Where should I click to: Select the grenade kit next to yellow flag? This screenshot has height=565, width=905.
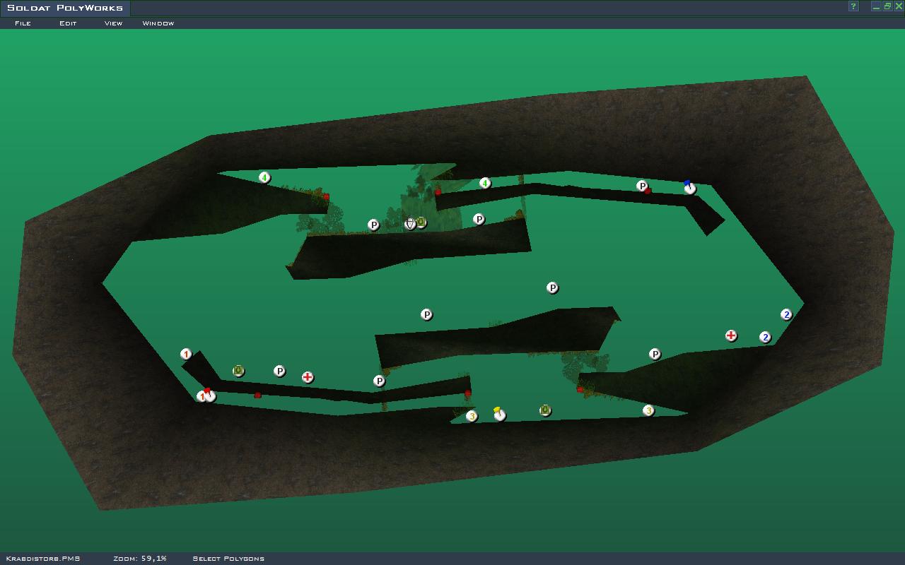(545, 410)
